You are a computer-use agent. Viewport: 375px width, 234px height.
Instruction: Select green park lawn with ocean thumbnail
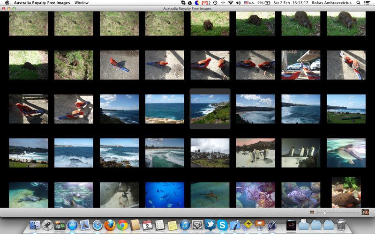pos(346,109)
